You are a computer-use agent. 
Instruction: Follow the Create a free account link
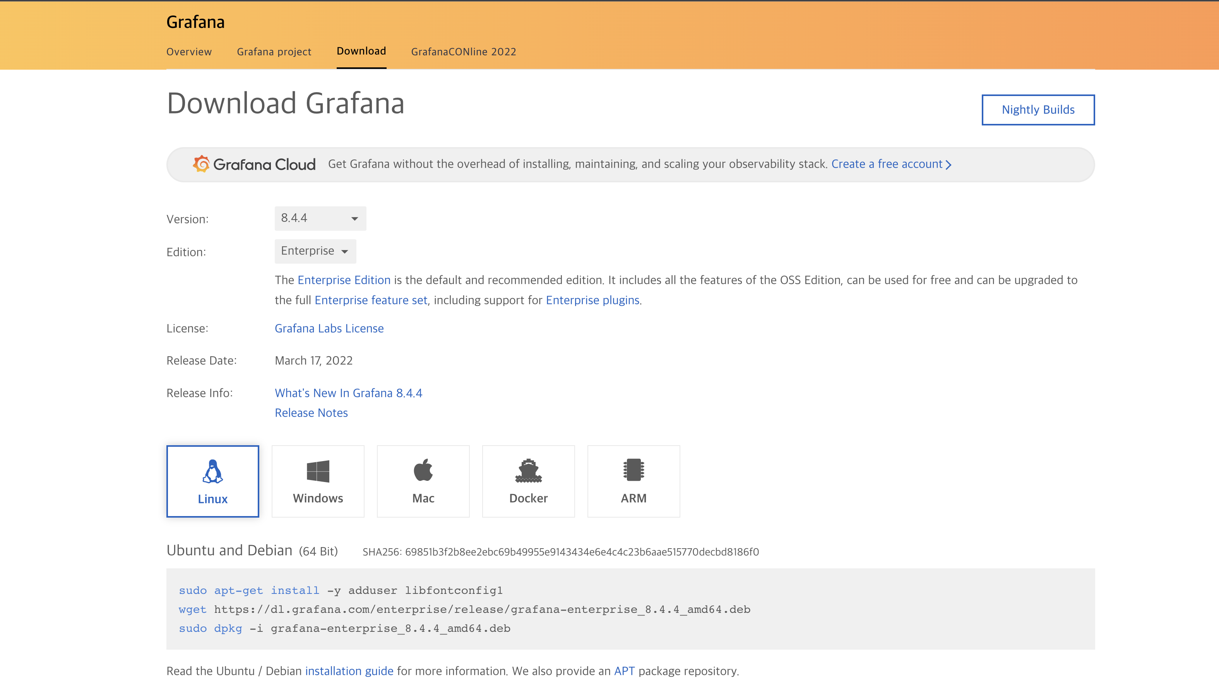[x=891, y=164]
